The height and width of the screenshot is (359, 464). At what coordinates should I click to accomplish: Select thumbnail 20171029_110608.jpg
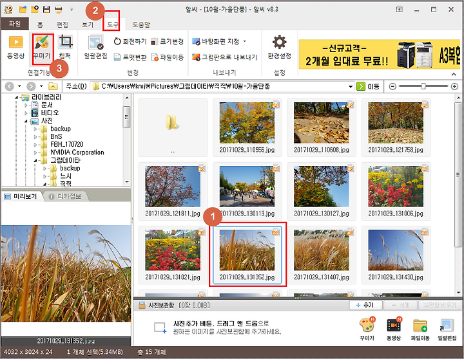322,127
